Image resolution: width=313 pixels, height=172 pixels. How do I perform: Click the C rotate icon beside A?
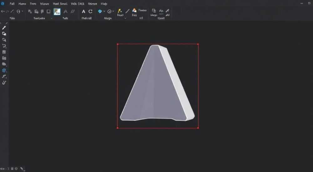click(90, 11)
